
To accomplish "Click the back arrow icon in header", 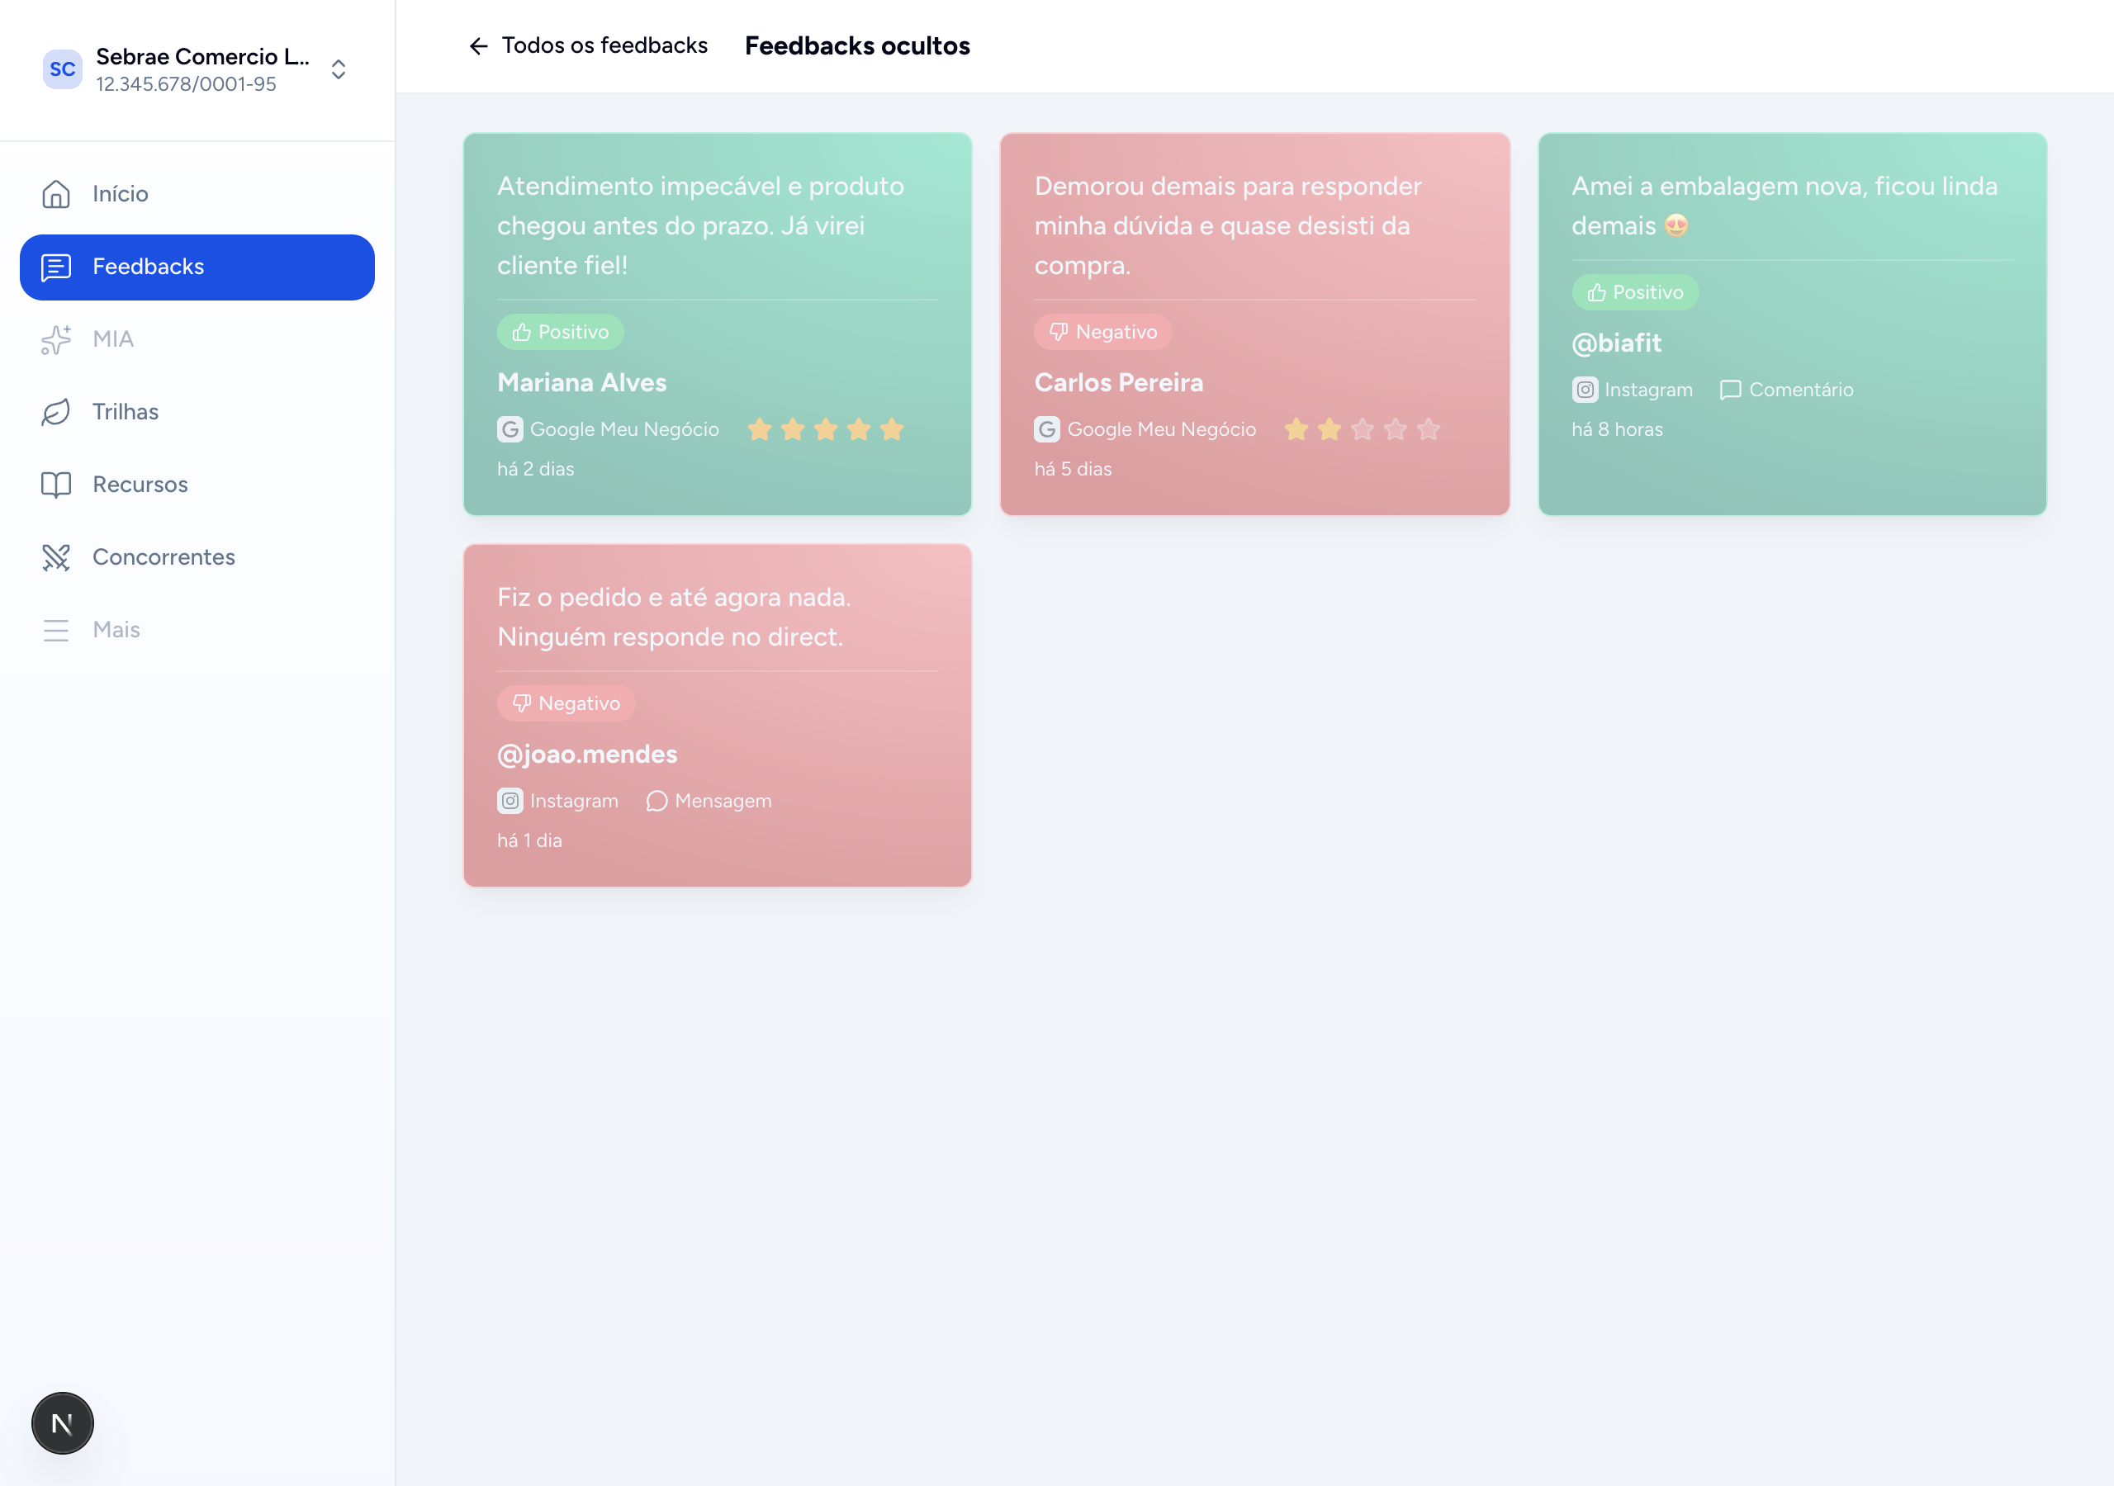I will (478, 46).
